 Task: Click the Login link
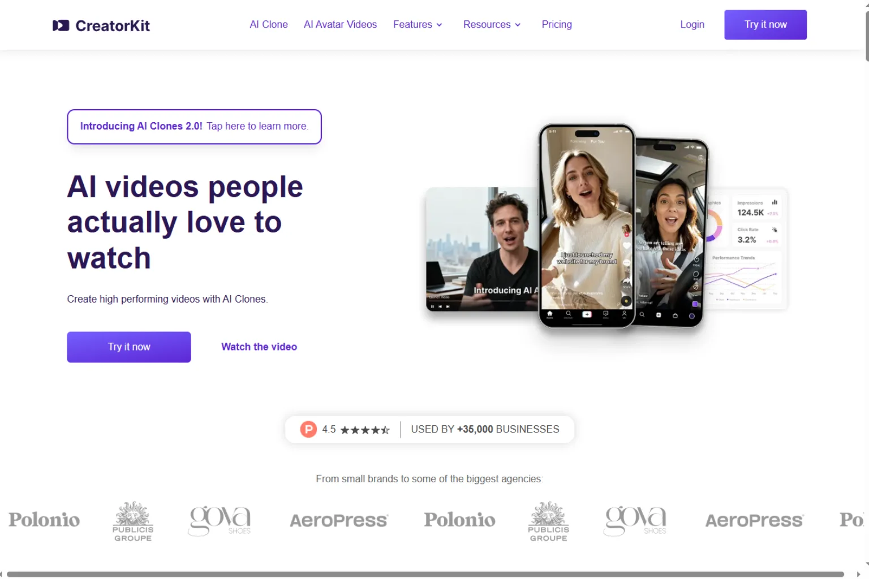point(692,24)
